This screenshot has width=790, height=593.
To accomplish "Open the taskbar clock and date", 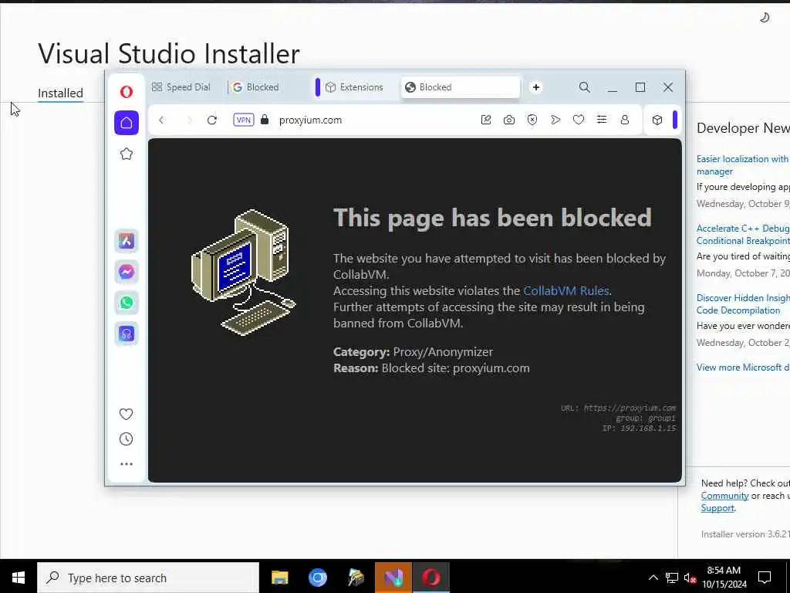I will [x=724, y=578].
